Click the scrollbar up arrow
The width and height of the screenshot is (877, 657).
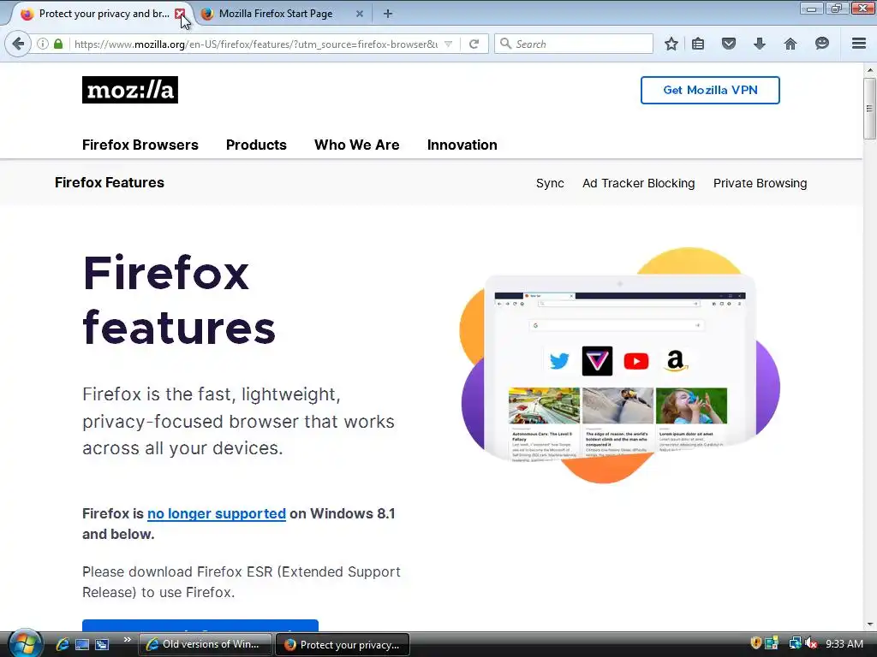click(x=869, y=70)
